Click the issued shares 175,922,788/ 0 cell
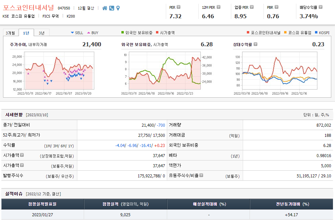Image resolution: width=335 pixels, height=223 pixels. click(x=122, y=176)
